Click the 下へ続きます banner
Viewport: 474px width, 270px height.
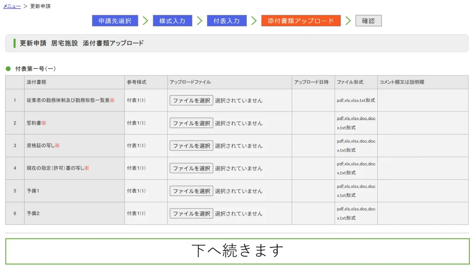click(237, 251)
